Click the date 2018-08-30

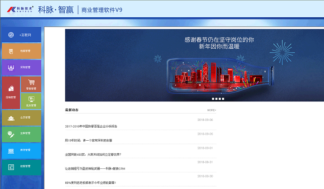[205, 176]
